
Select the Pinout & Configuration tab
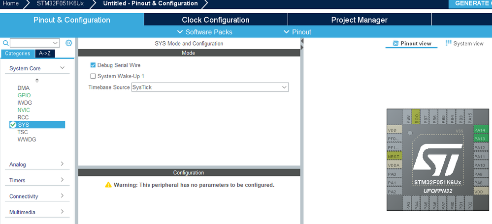72,20
